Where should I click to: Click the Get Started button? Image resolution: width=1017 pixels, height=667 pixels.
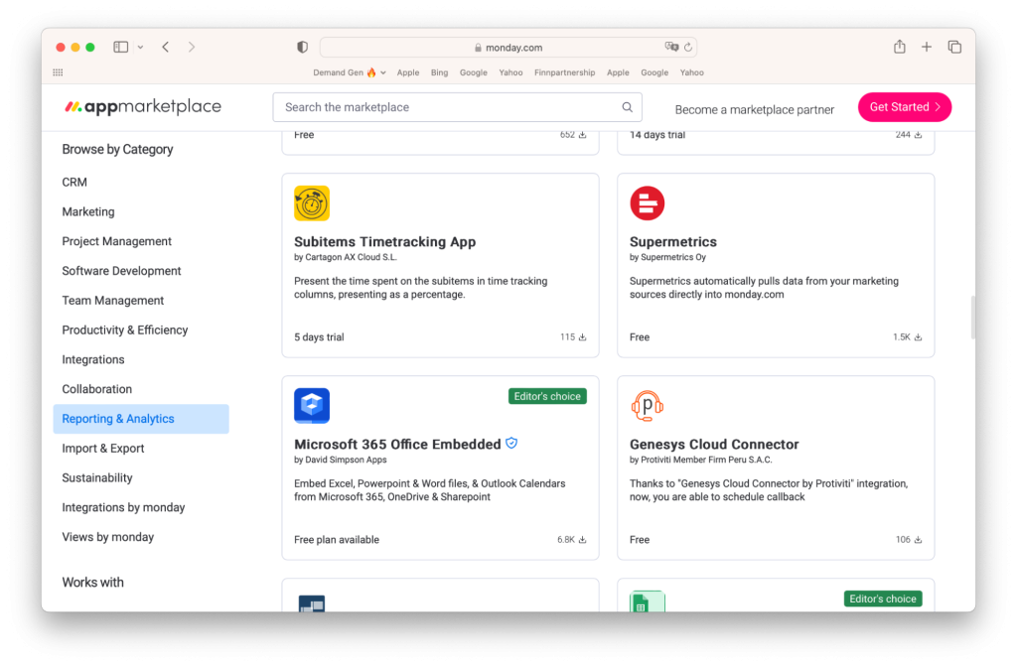(905, 107)
